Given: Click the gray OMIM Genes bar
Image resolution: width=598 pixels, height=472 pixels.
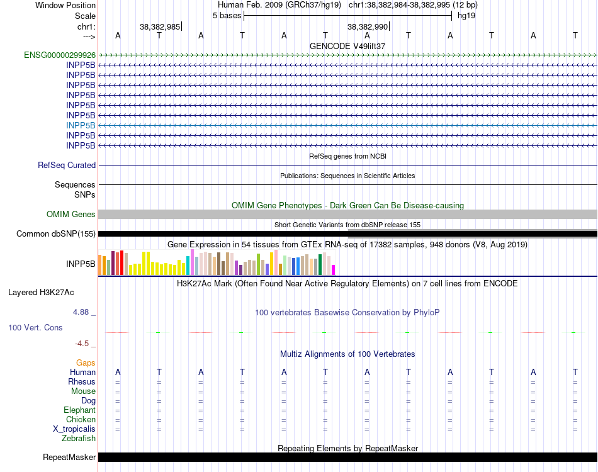Looking at the screenshot, I should [347, 214].
